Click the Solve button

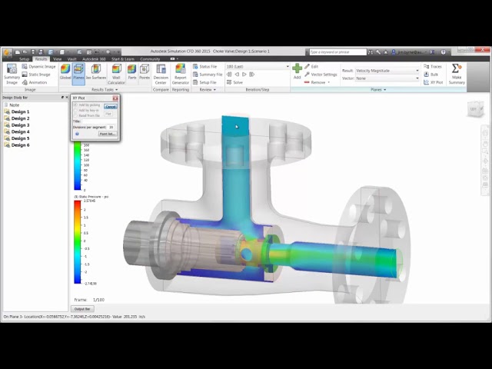(234, 82)
